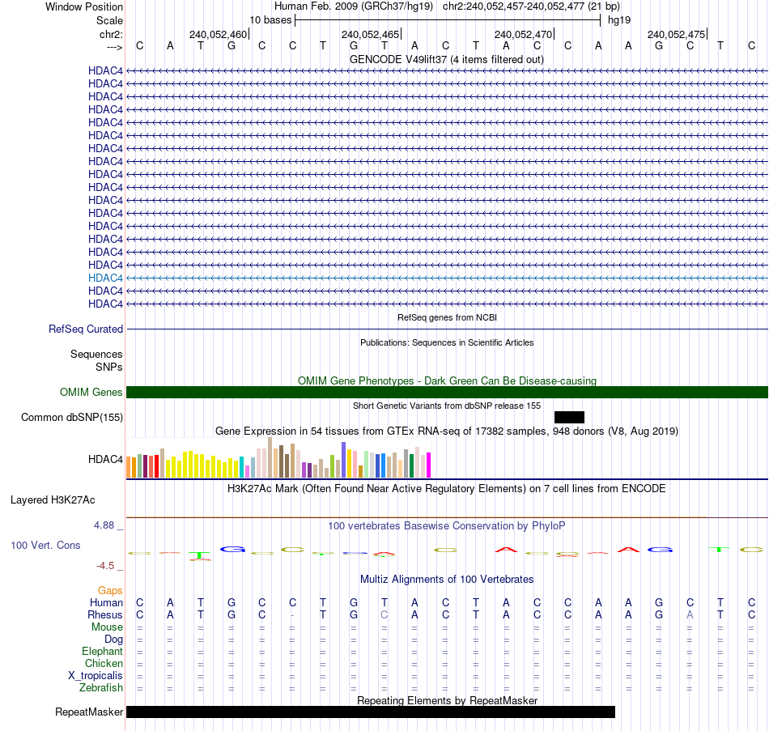Open 'Repeating Elements by RepeatMasker' title
The width and height of the screenshot is (769, 731).
point(447,700)
